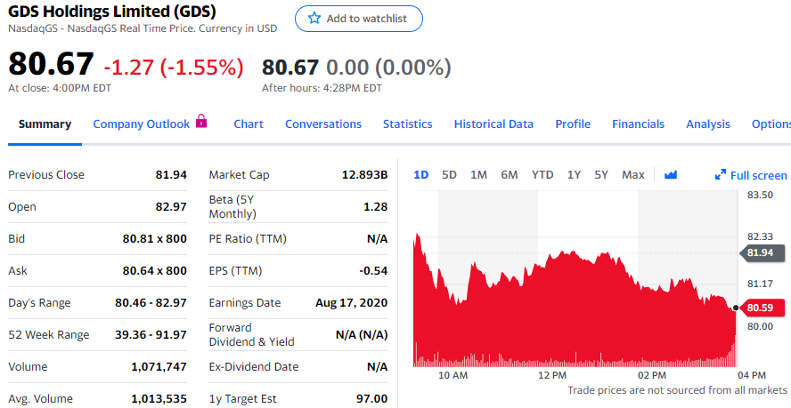Open the Full screen chart link
Image resolution: width=791 pixels, height=408 pixels.
pos(758,175)
